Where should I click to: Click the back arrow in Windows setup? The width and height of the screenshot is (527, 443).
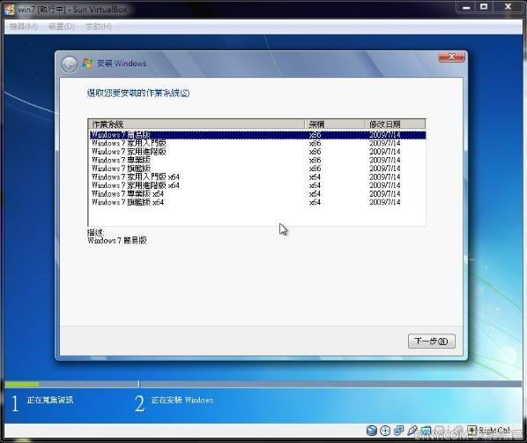(x=70, y=64)
